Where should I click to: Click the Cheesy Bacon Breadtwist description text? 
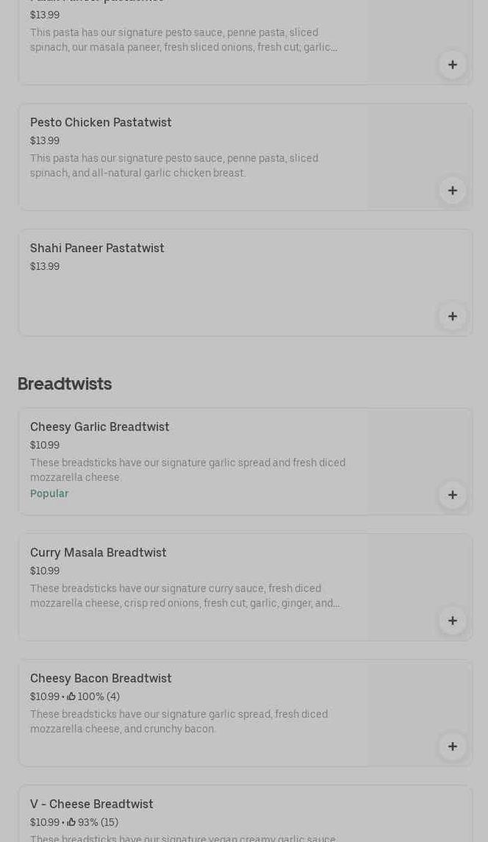click(179, 721)
